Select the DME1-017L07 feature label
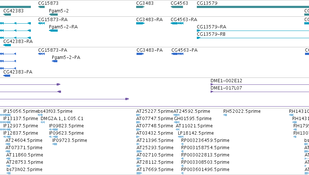309x175 pixels. tap(226, 88)
